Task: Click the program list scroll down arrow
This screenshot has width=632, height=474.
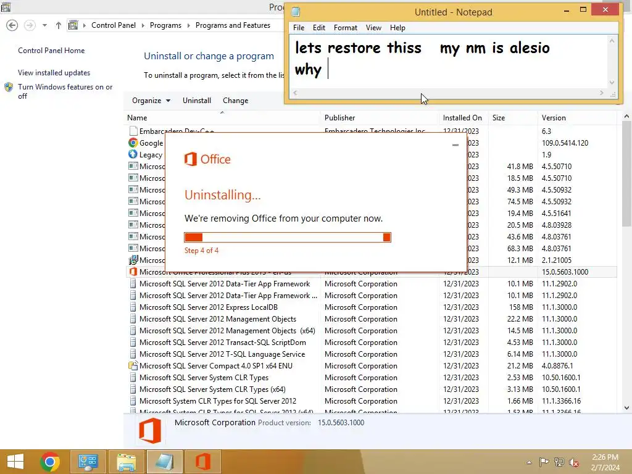Action: pyautogui.click(x=626, y=407)
